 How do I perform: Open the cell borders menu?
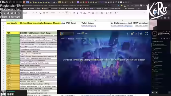[x=93, y=13]
